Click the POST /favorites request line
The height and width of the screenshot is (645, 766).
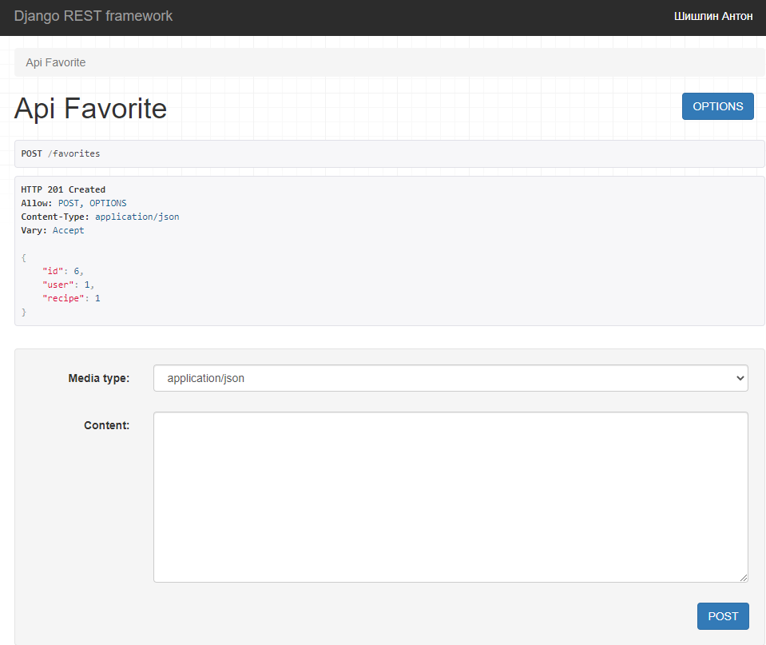[61, 153]
